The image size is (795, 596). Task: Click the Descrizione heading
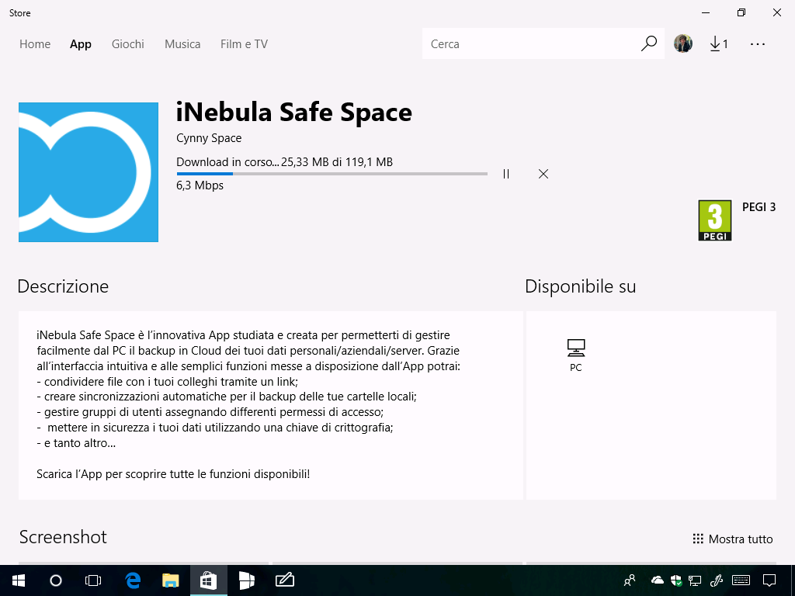[63, 286]
